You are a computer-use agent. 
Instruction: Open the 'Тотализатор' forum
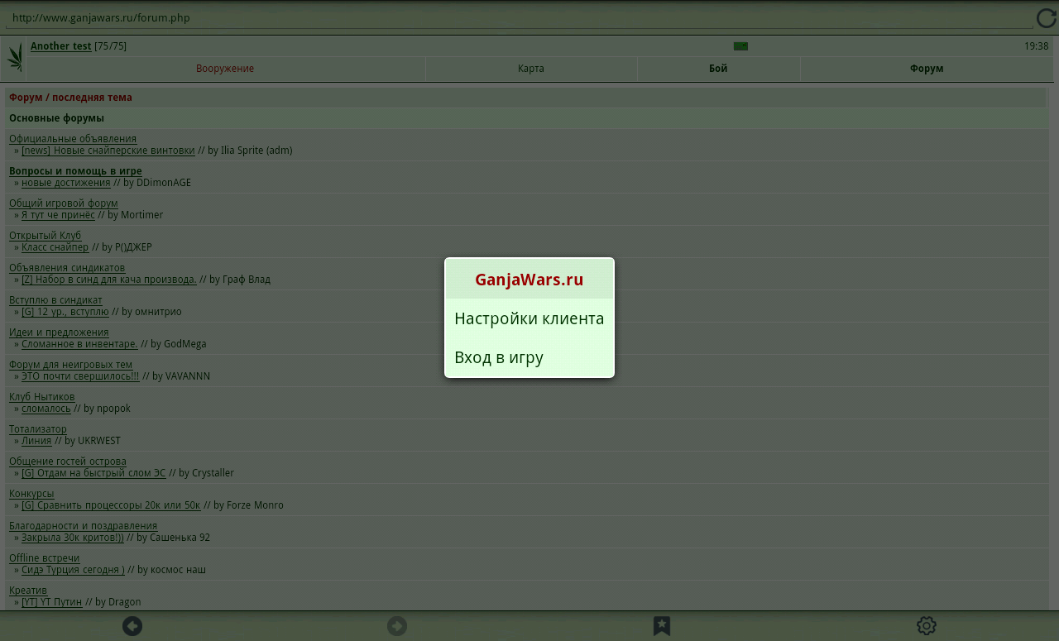tap(38, 429)
